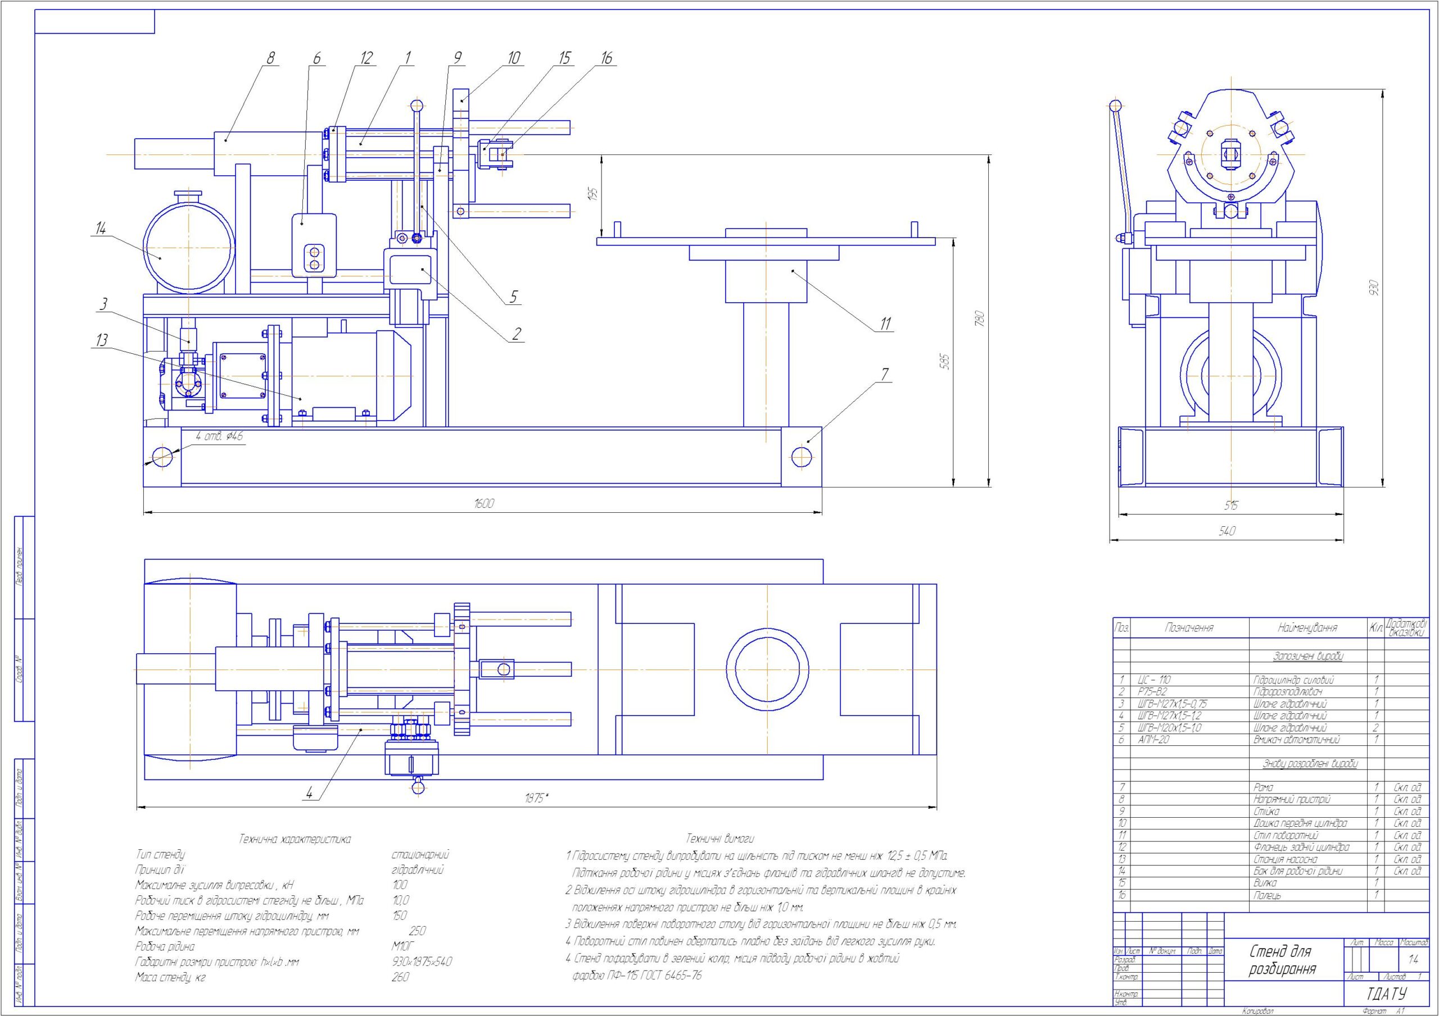This screenshot has width=1439, height=1016.
Task: Click the "Р75-В2" designation cell
Action: 1152,691
